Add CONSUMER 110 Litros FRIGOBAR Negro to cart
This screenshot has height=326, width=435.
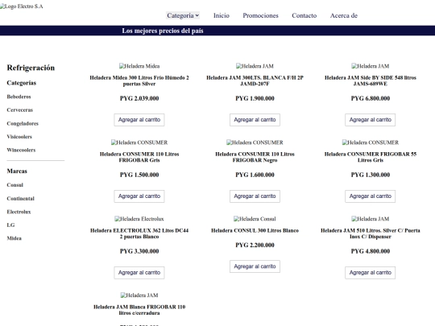coord(255,196)
